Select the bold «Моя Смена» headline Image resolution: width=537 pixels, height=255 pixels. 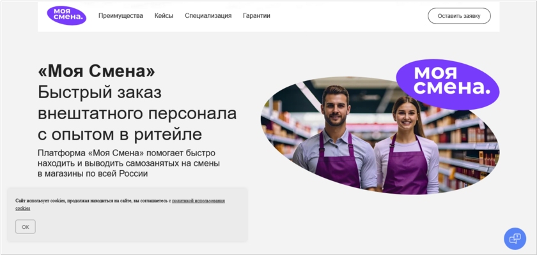tap(97, 71)
